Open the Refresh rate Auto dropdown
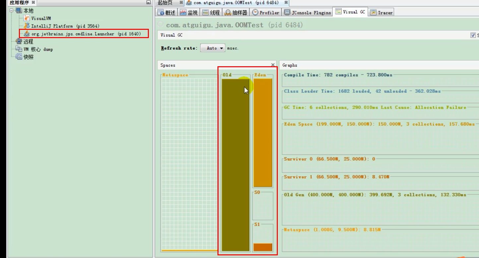Viewport: 479px width, 258px height. click(213, 48)
